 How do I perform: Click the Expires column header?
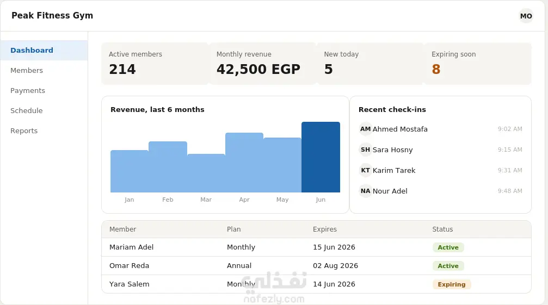tap(325, 229)
